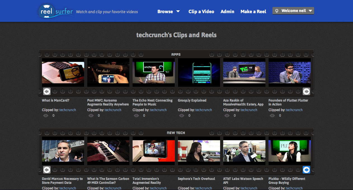Open techcrunch link under Post MWC clip
Image resolution: width=353 pixels, height=190 pixels.
pyautogui.click(x=113, y=110)
